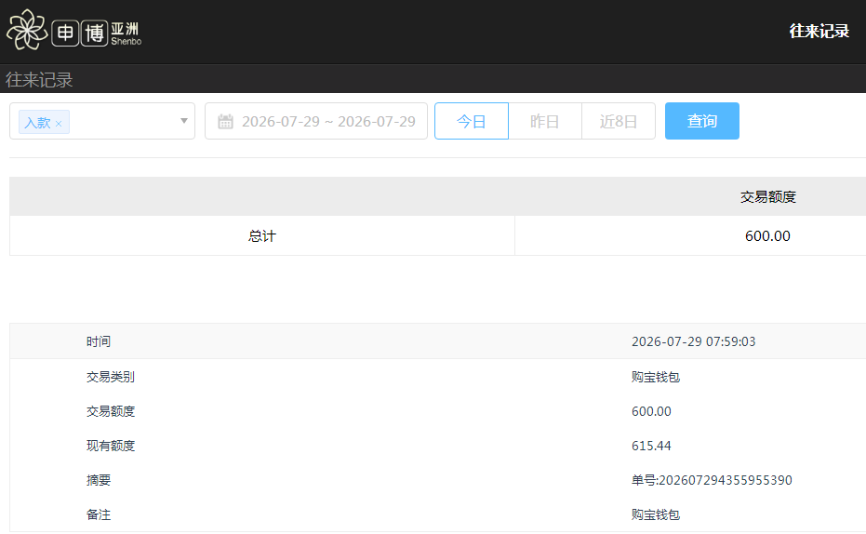
Task: Click 购宝钱包 in the 交易类别 row
Action: click(656, 377)
